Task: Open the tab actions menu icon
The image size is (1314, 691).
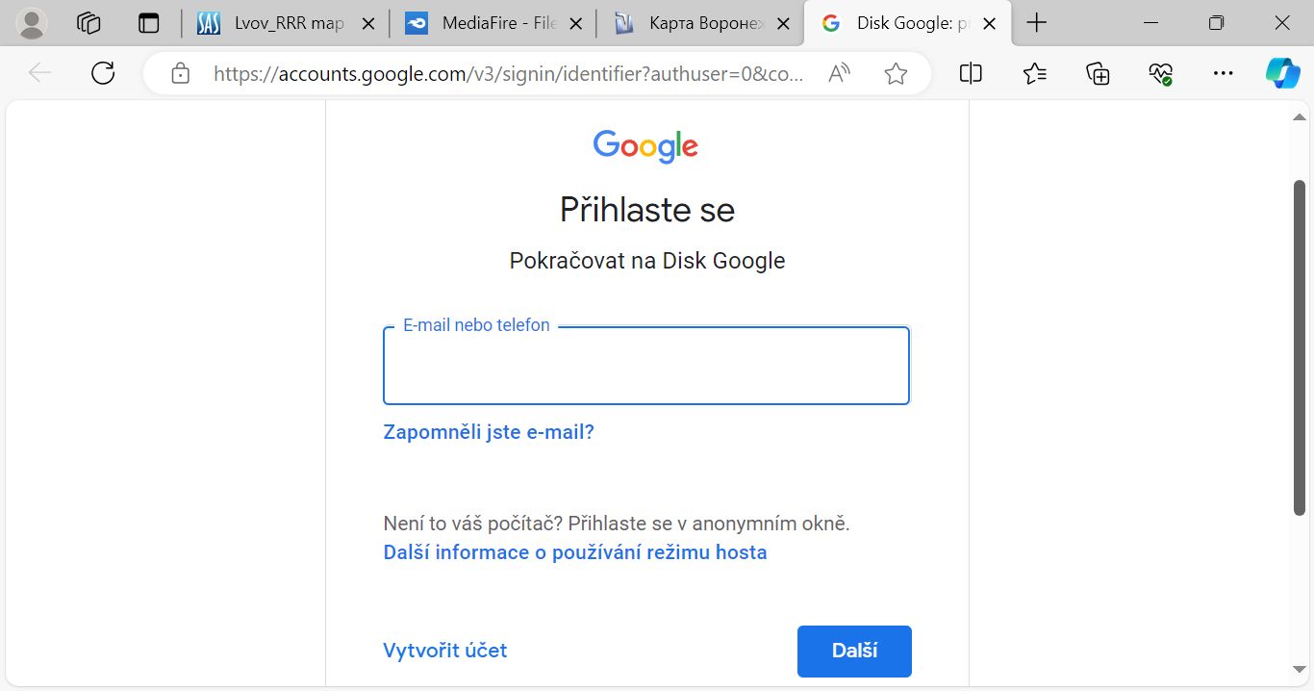Action: tap(149, 23)
